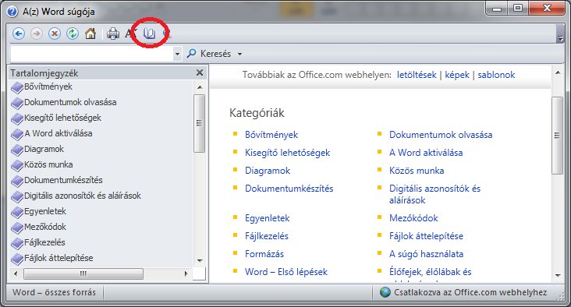Click the contents pane scroll up arrow

(200, 87)
